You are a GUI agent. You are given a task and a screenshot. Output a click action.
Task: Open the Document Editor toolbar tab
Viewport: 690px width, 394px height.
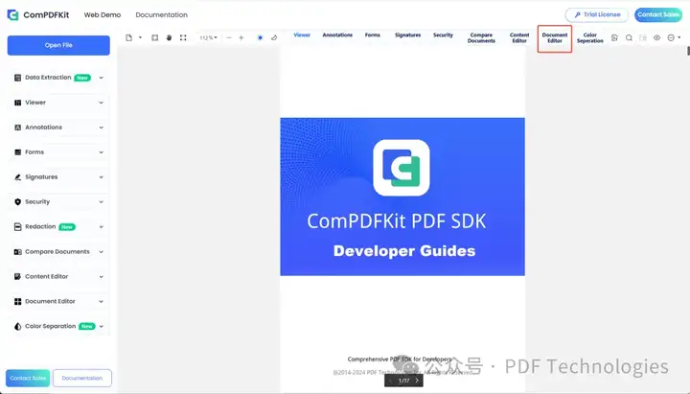(x=555, y=37)
